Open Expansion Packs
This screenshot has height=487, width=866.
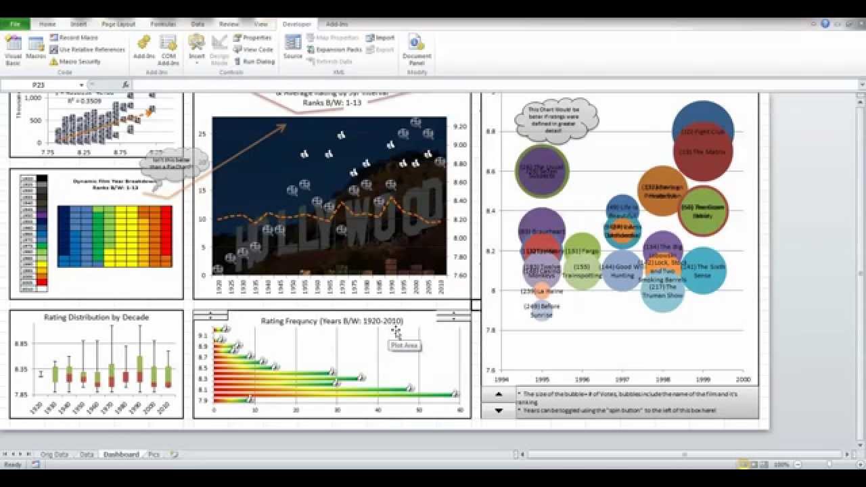tap(334, 49)
